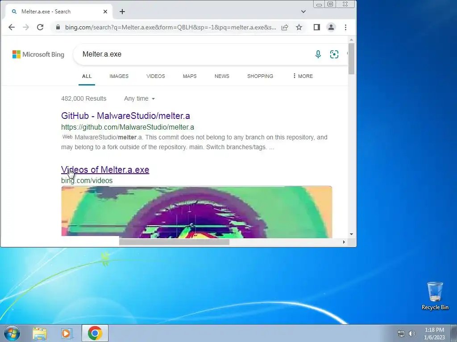Go back with the browser back arrow
Viewport: 457px width, 342px height.
pyautogui.click(x=11, y=27)
